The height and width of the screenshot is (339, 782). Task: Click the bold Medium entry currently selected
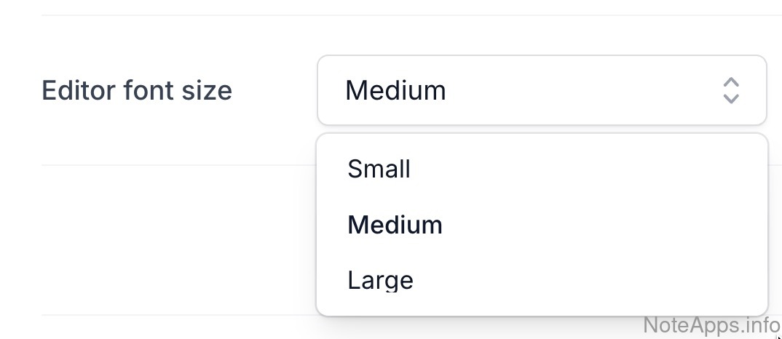click(x=395, y=225)
